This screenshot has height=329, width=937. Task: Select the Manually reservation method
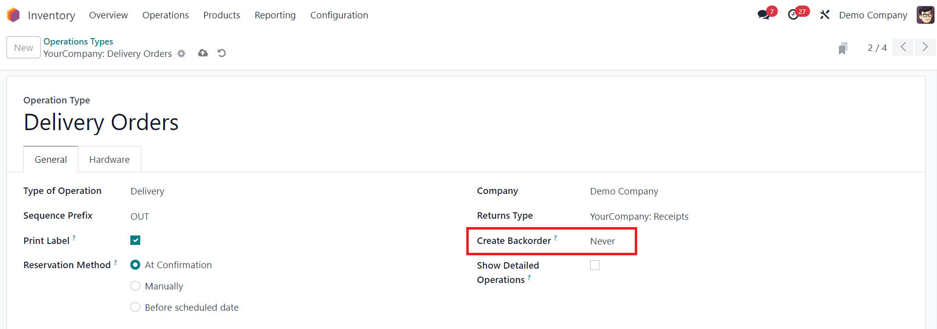click(x=135, y=286)
